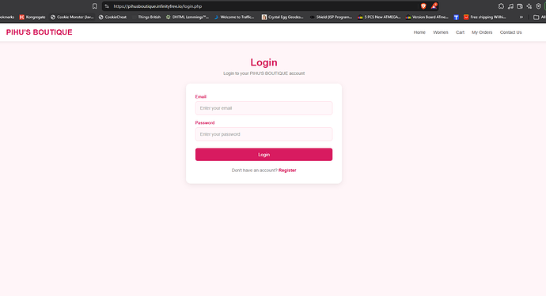Screen dimensions: 546x296
Task: Focus the Email input field
Action: (264, 108)
